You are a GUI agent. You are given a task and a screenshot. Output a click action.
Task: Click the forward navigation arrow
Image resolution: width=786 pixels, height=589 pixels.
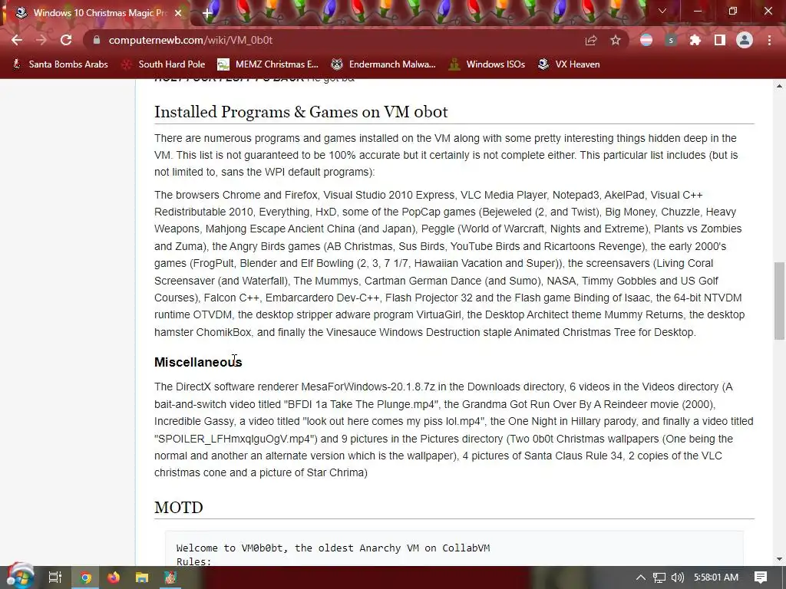click(x=41, y=40)
